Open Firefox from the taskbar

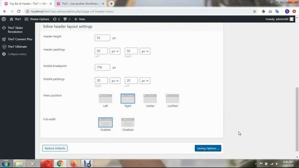(73, 164)
